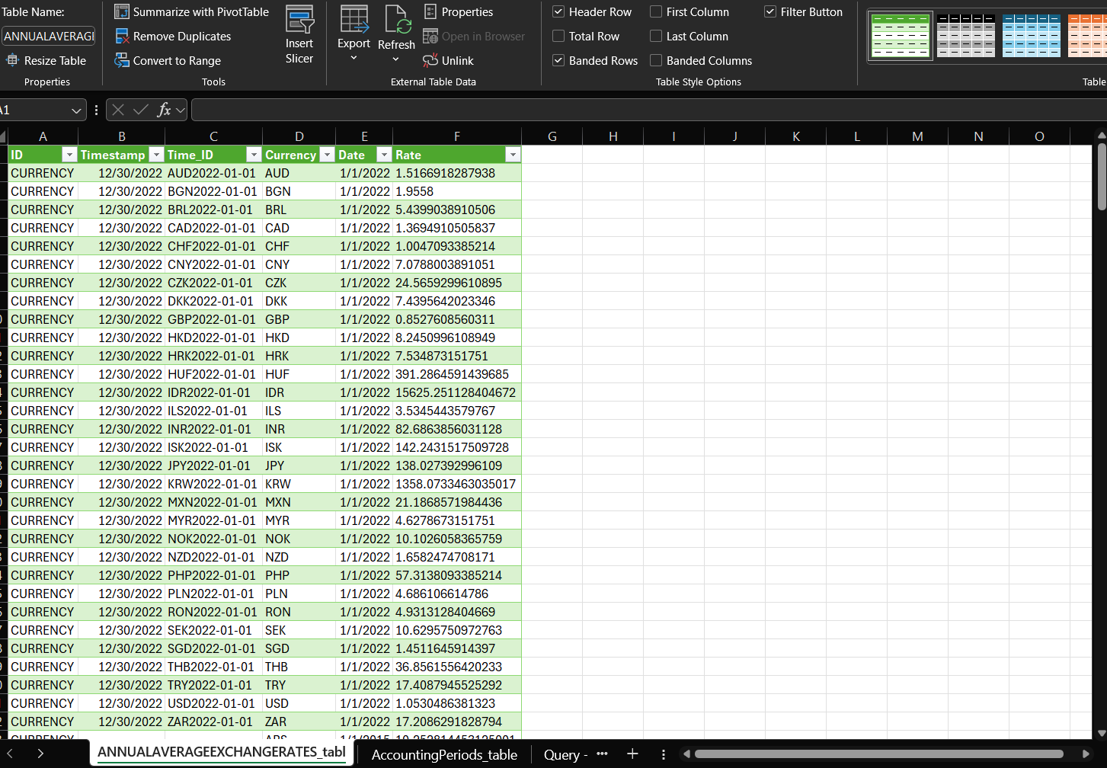The height and width of the screenshot is (768, 1107).
Task: Go to previous sheet tab arrow
Action: (x=10, y=754)
